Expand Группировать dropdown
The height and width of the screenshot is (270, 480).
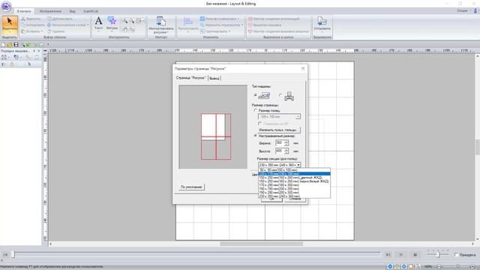[x=229, y=31]
